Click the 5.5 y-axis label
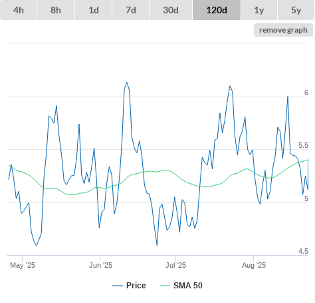Viewport: 315px width, 303px height. 303,145
